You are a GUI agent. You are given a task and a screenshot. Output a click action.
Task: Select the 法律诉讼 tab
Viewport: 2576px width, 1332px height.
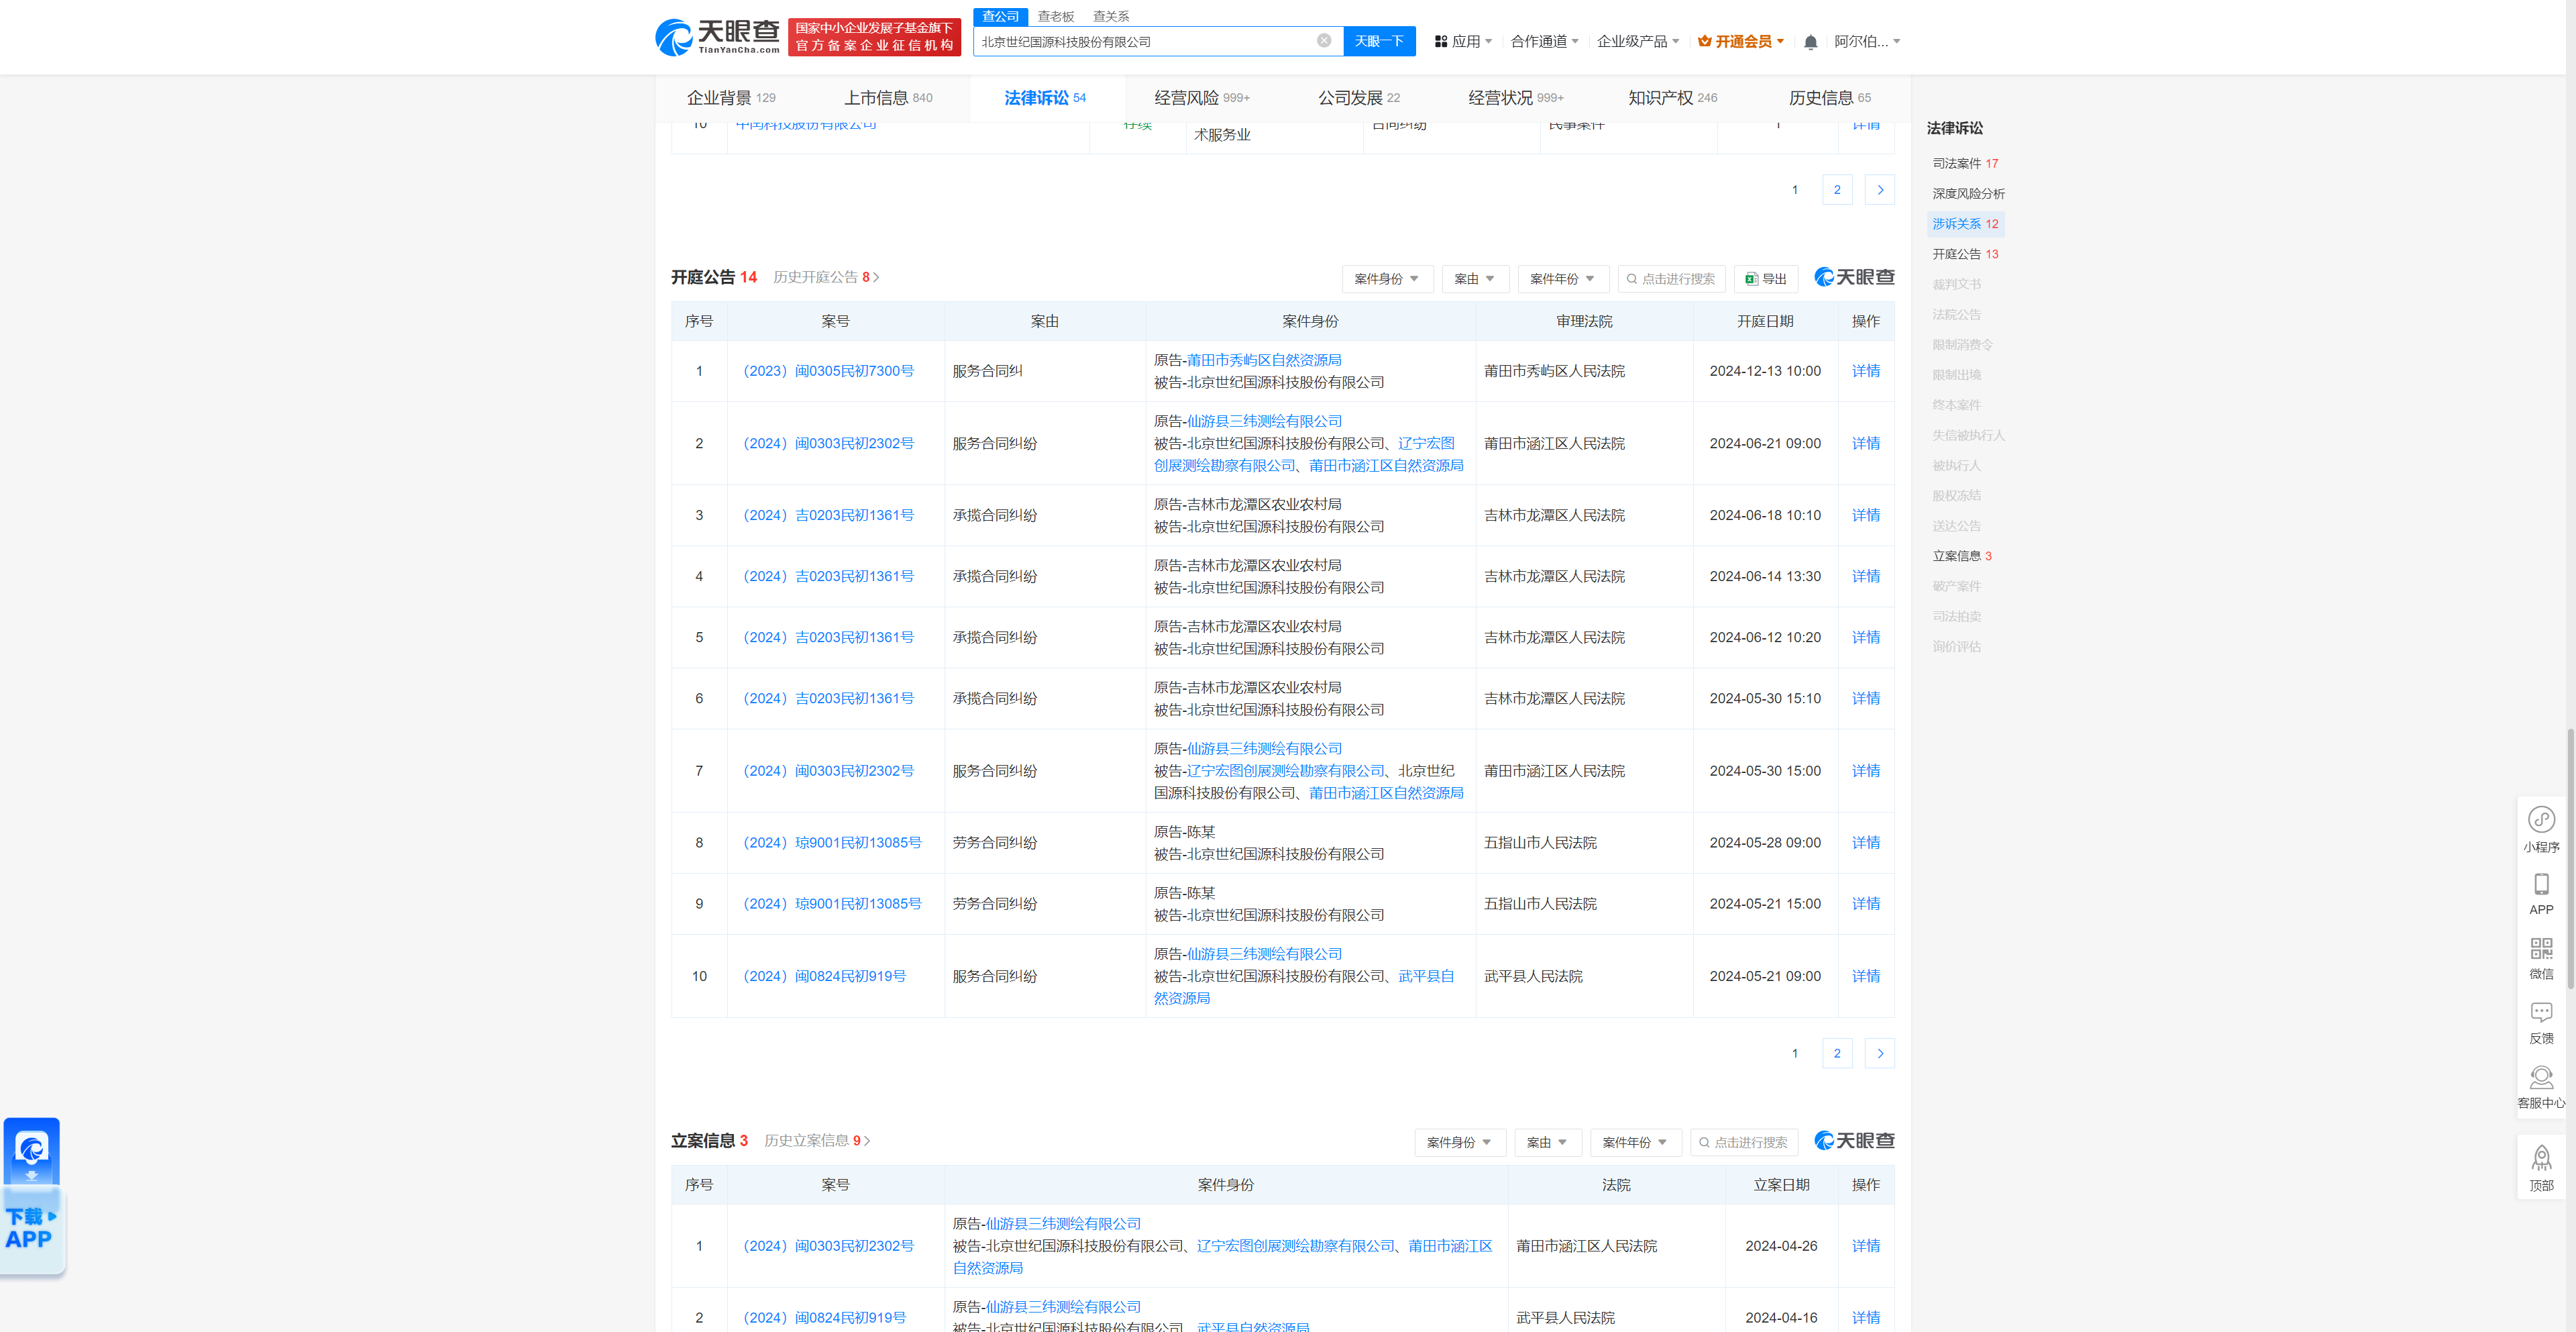click(1045, 98)
